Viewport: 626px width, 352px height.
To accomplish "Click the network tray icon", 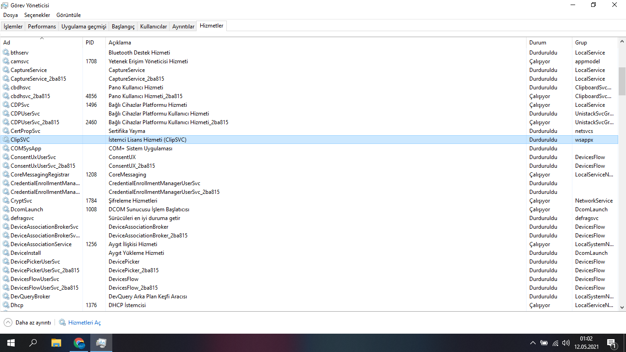I will [555, 343].
